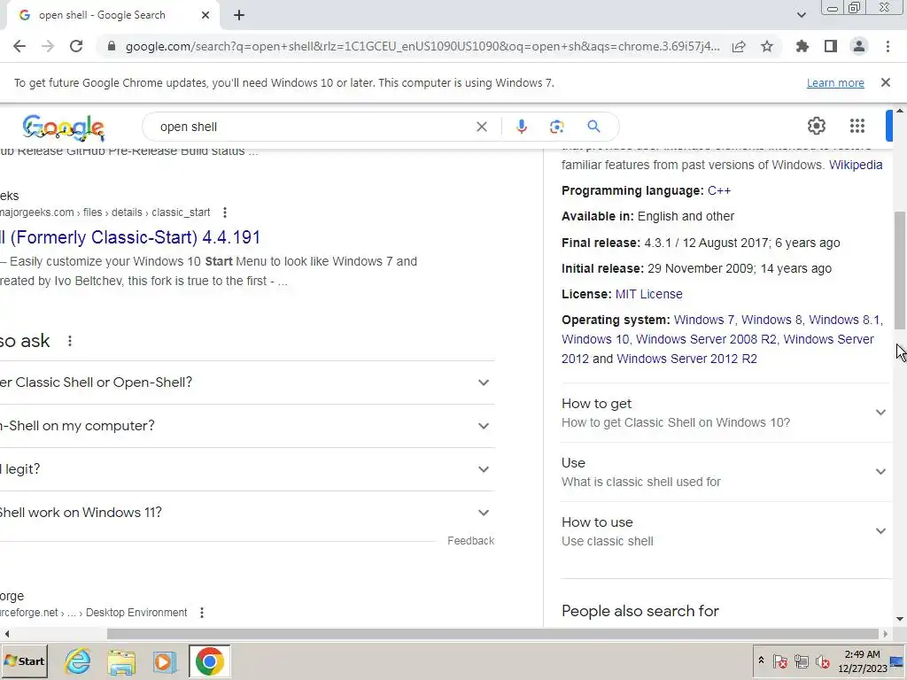Open the Action Center flag icon
Image resolution: width=907 pixels, height=680 pixels.
coord(780,661)
